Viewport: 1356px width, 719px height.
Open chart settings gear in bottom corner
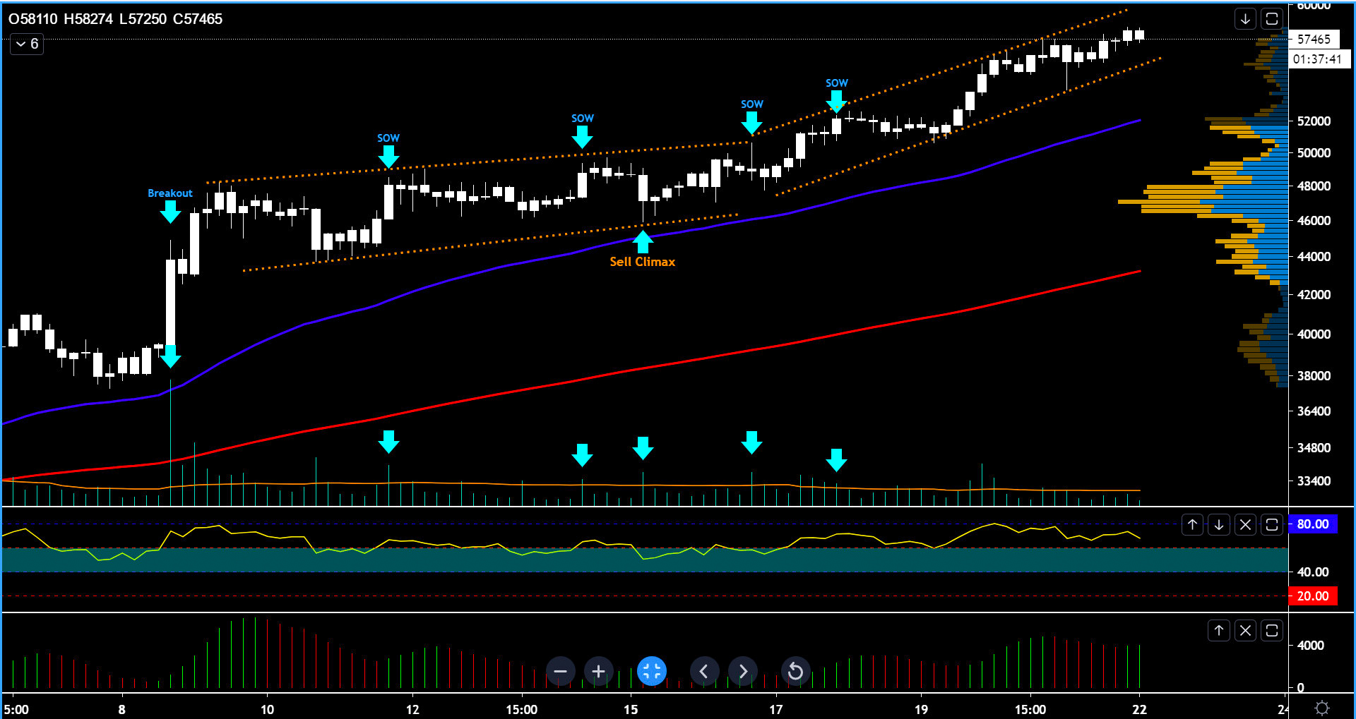1322,708
